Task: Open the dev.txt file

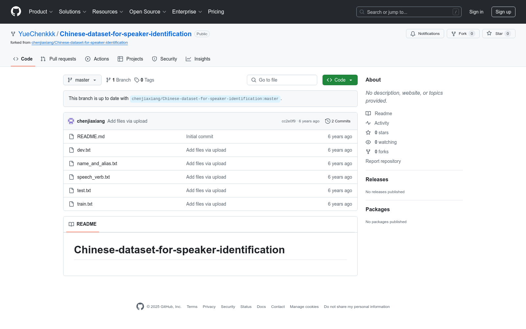Action: 84,150
